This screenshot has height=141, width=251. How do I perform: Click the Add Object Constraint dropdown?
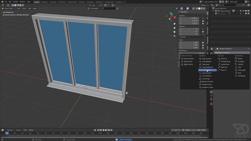[232, 53]
